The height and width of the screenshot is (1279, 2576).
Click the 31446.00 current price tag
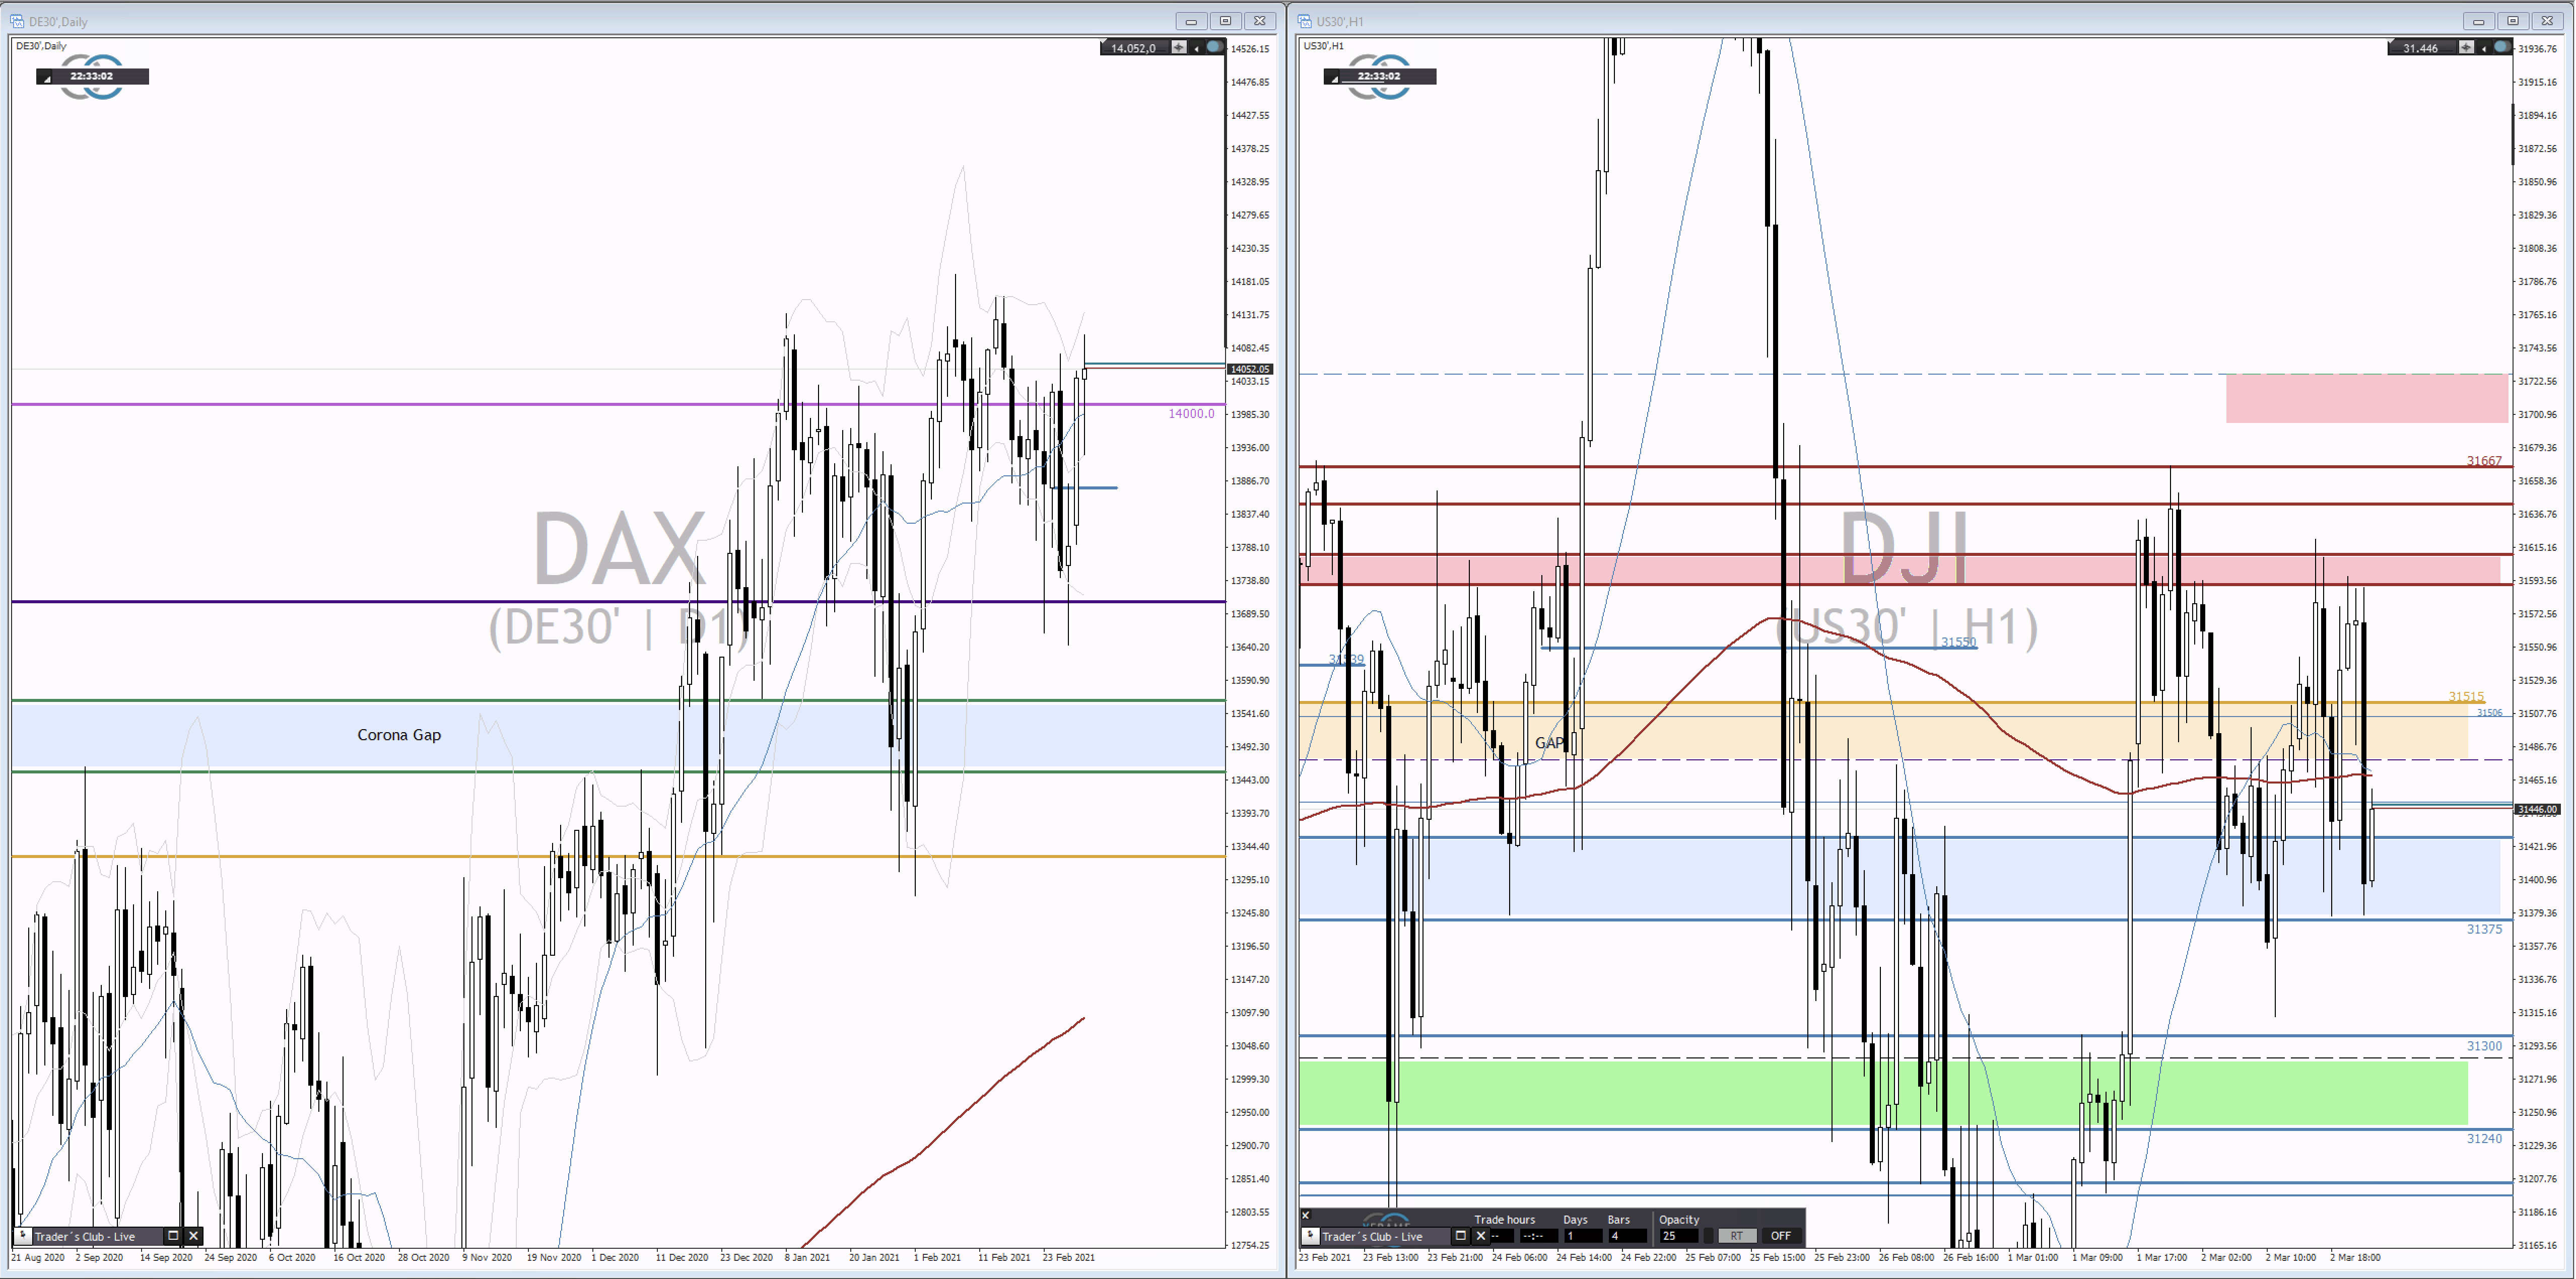(x=2537, y=809)
